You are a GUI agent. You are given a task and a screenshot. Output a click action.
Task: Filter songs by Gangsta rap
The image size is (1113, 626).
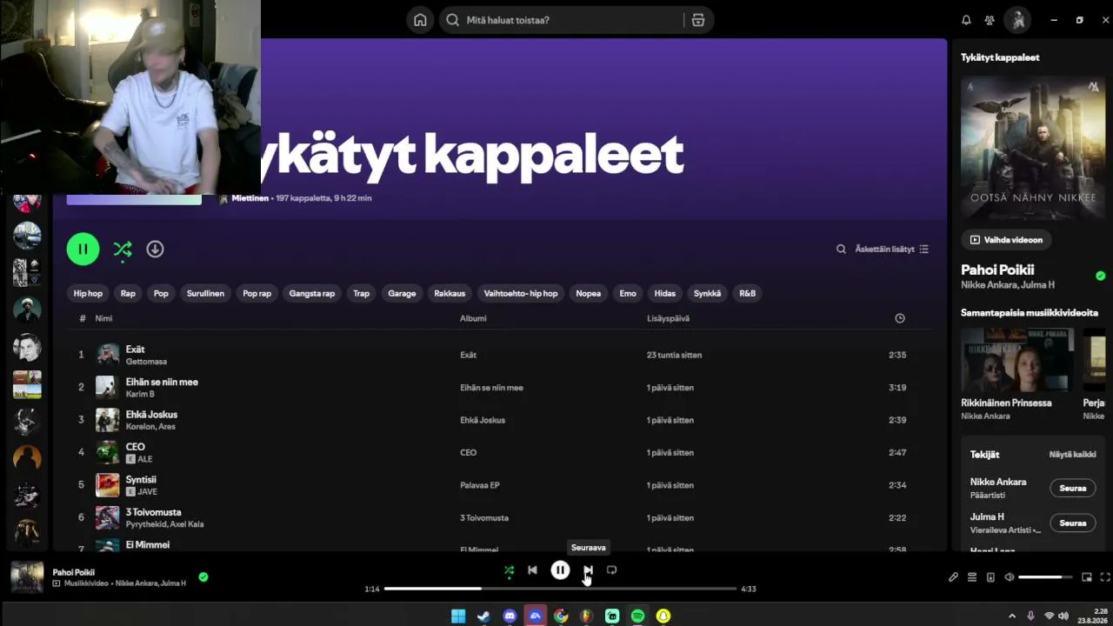[312, 294]
